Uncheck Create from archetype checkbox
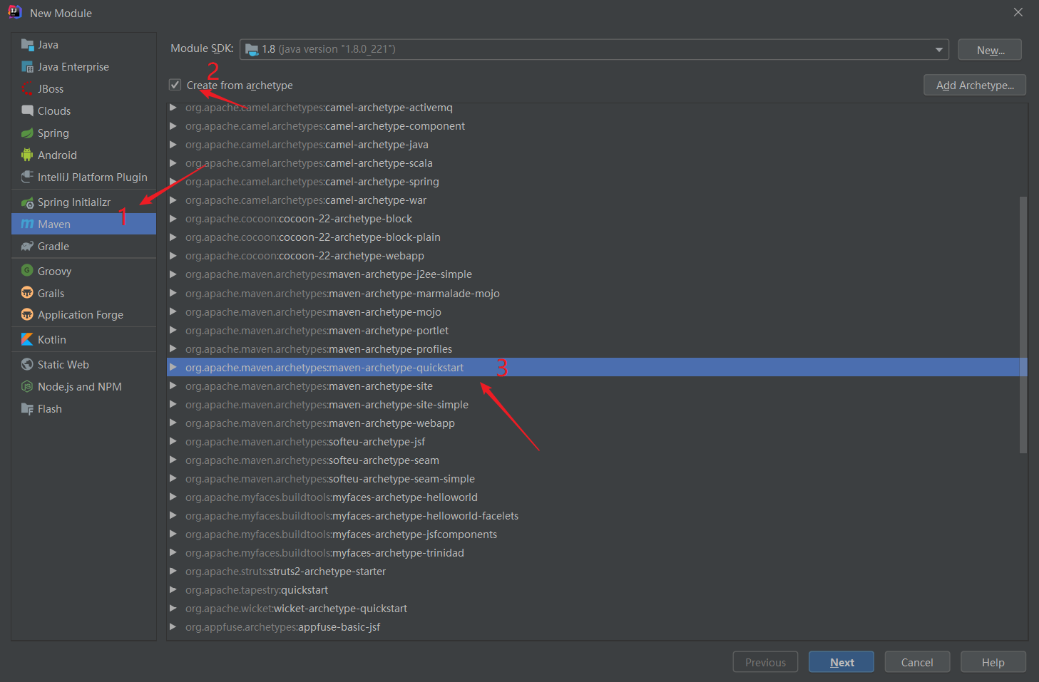The image size is (1039, 682). tap(175, 85)
